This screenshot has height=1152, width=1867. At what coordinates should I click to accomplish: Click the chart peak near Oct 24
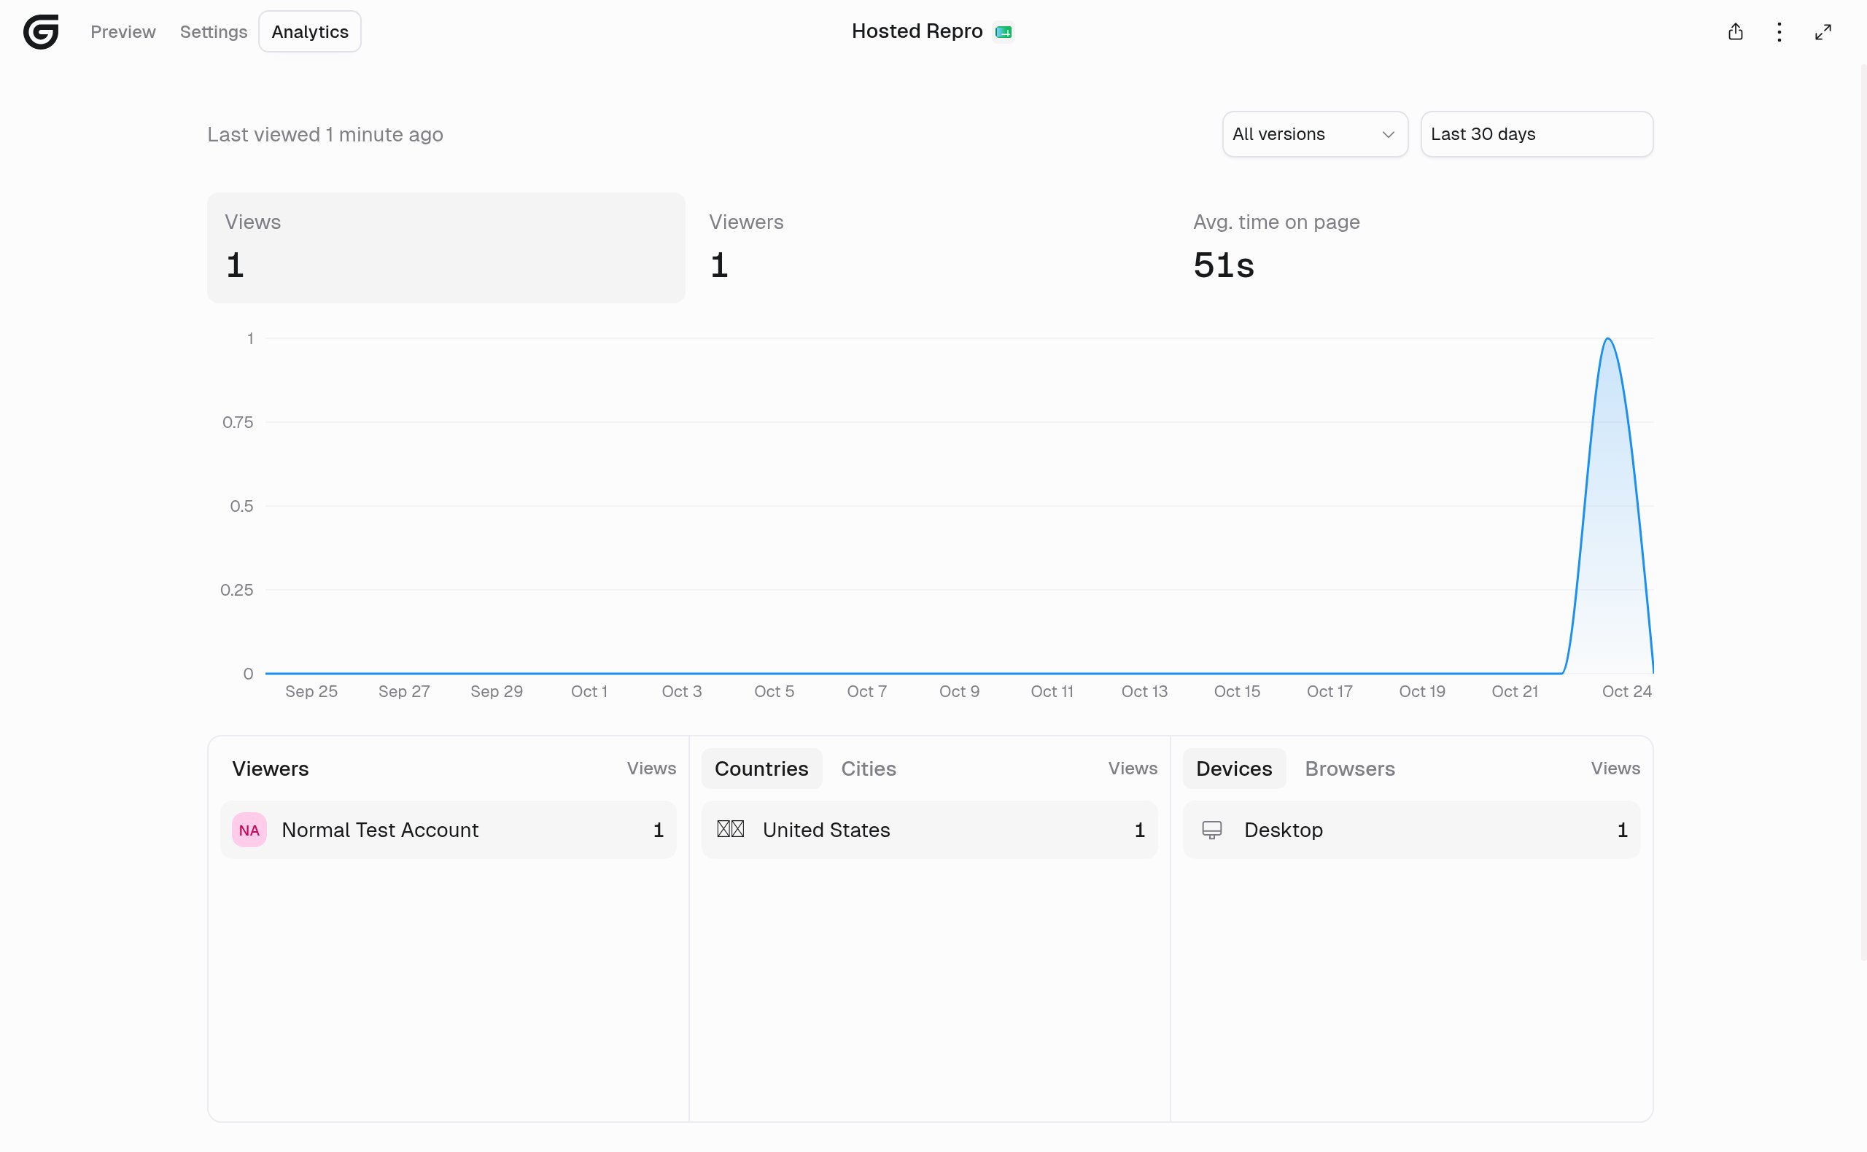1608,338
